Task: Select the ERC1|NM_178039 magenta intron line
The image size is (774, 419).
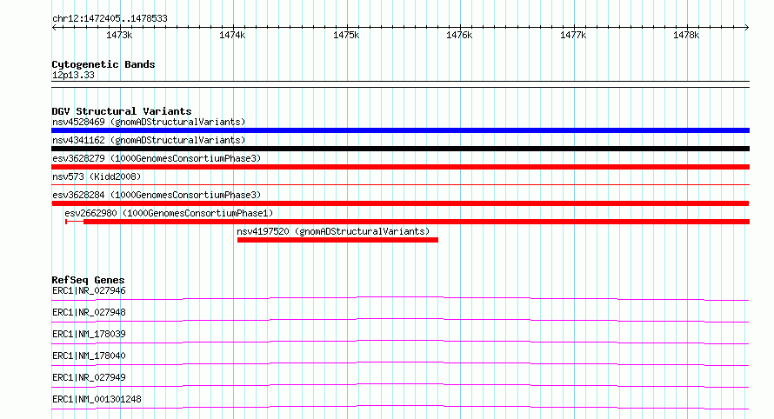Action: [x=400, y=341]
